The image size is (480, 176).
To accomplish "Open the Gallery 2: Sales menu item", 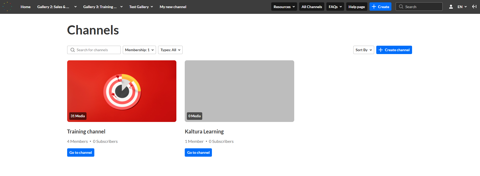I will 53,7.
